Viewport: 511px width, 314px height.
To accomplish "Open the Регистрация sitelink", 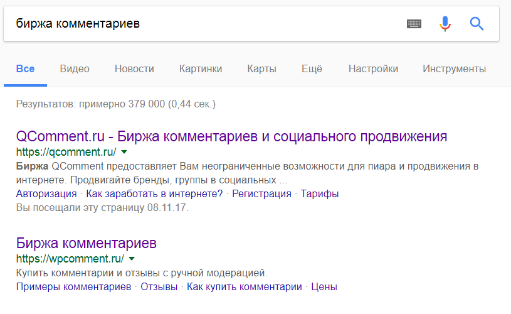I will pos(261,194).
